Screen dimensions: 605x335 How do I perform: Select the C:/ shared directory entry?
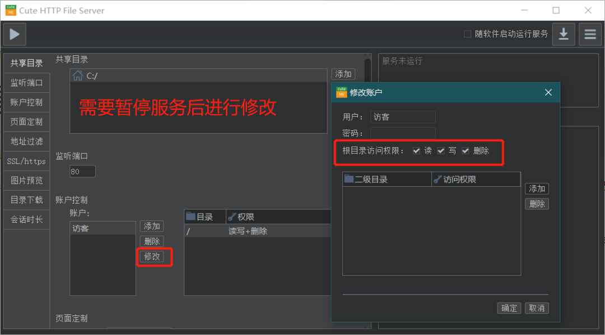pos(198,76)
